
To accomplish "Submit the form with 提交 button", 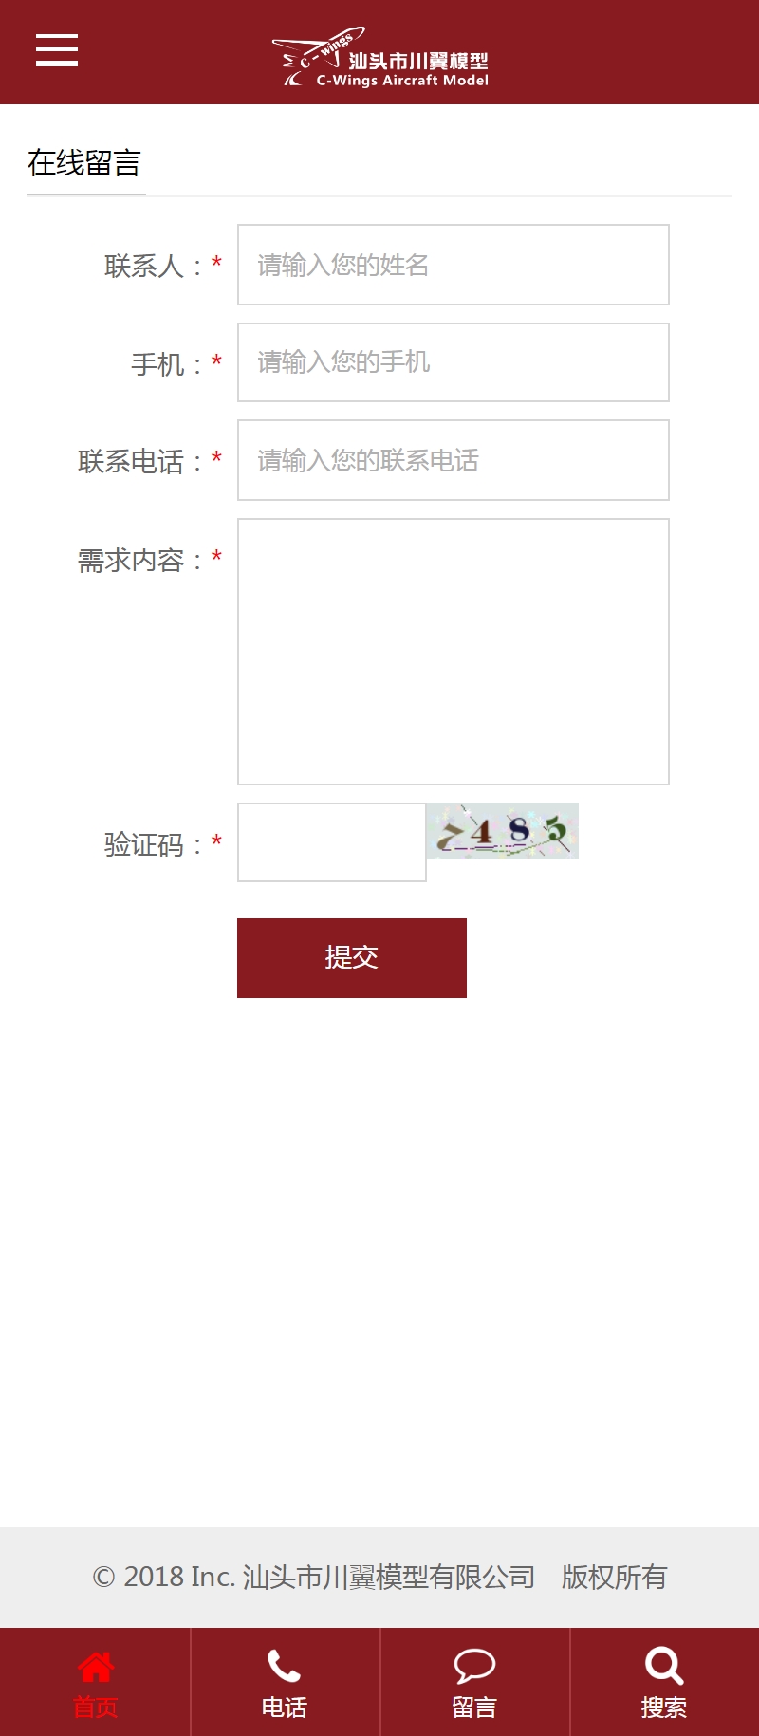I will tap(352, 958).
